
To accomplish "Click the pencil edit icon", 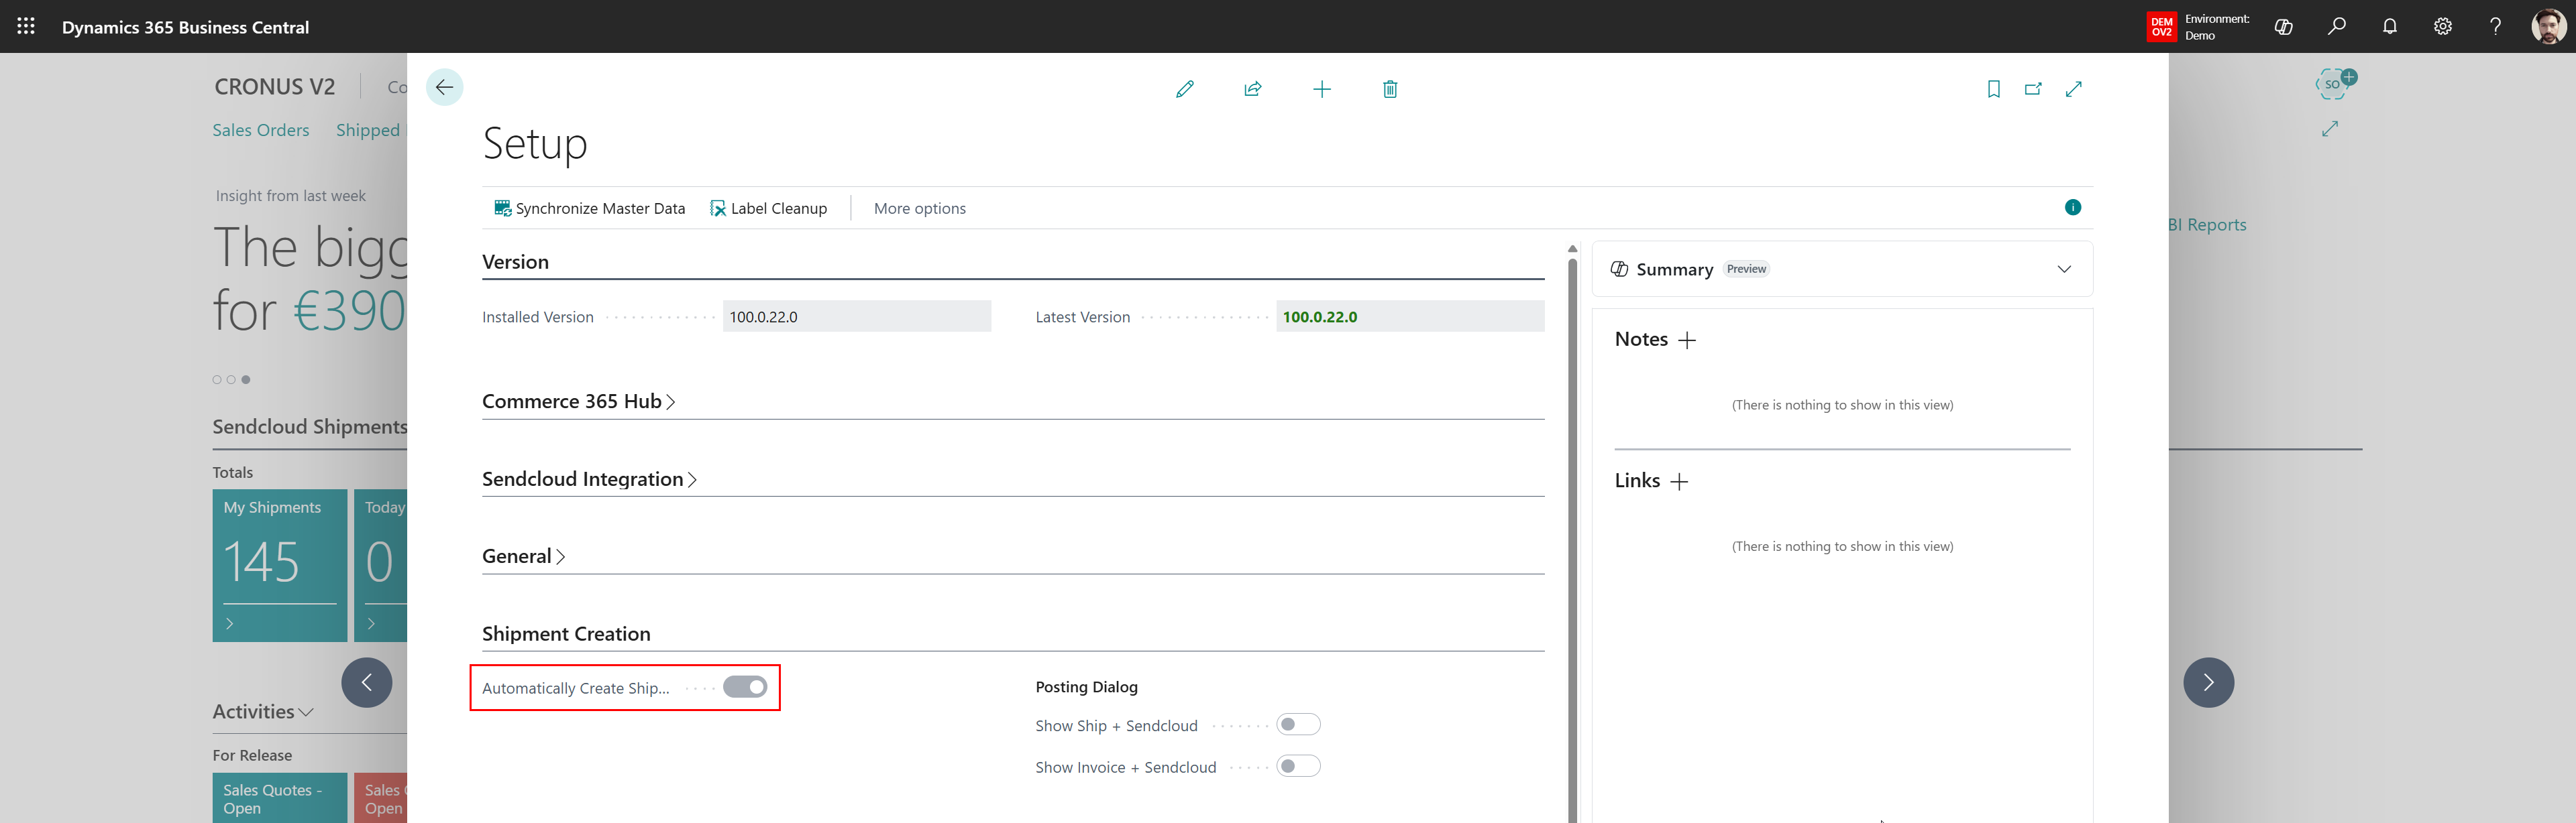I will click(1185, 89).
